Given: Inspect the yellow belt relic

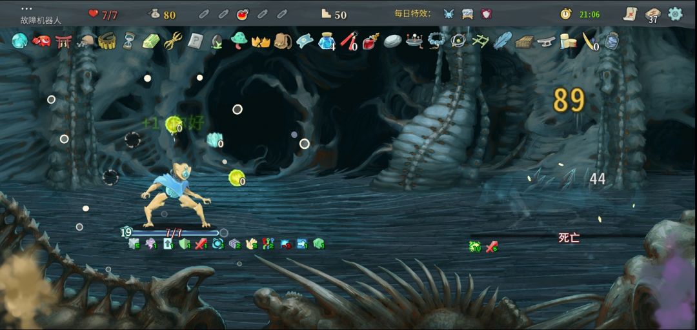Looking at the screenshot, I should click(x=107, y=41).
